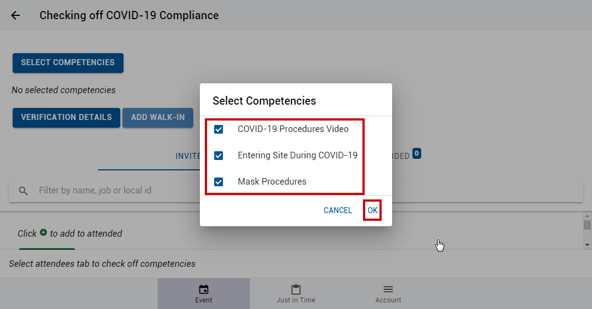Toggle Entering Site During COVID-19 checkbox
Viewport: 592px width, 309px height.
219,156
